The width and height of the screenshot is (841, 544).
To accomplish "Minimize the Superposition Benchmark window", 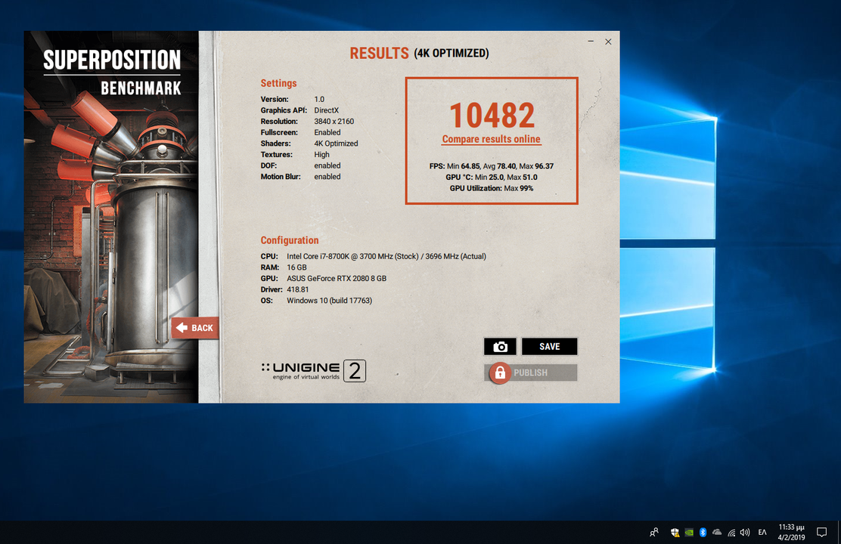I will tap(591, 42).
